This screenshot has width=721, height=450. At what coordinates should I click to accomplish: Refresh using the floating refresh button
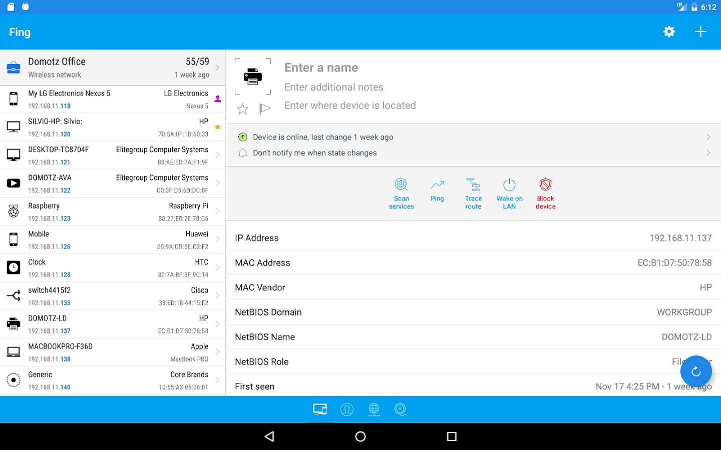tap(696, 371)
